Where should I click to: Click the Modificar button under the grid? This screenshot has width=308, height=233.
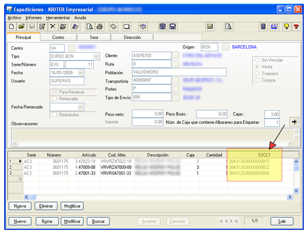coord(72,206)
